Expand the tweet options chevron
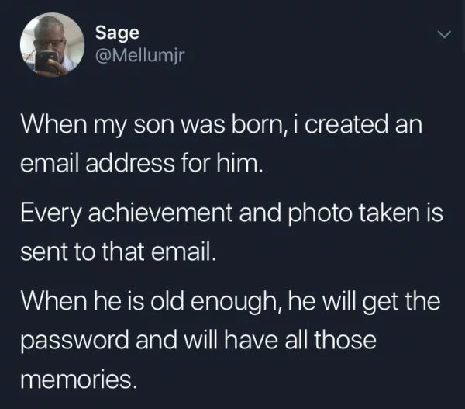This screenshot has width=465, height=409. 445,34
